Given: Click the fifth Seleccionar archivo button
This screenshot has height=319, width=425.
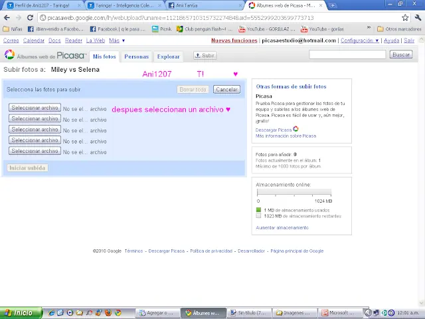Looking at the screenshot, I should [x=35, y=151].
